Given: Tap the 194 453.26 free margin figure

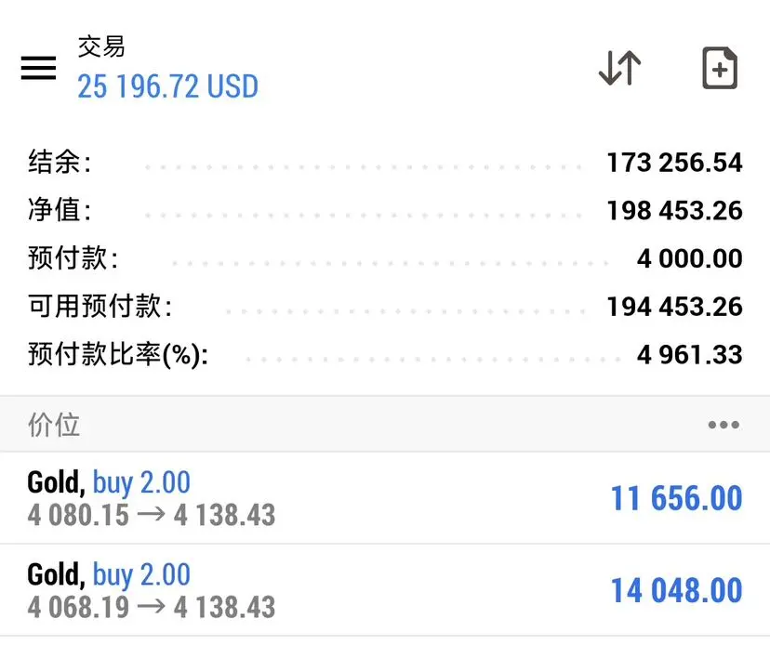Looking at the screenshot, I should [675, 306].
